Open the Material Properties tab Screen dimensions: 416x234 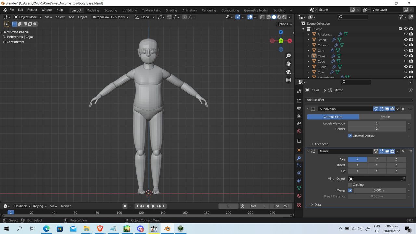point(299,196)
